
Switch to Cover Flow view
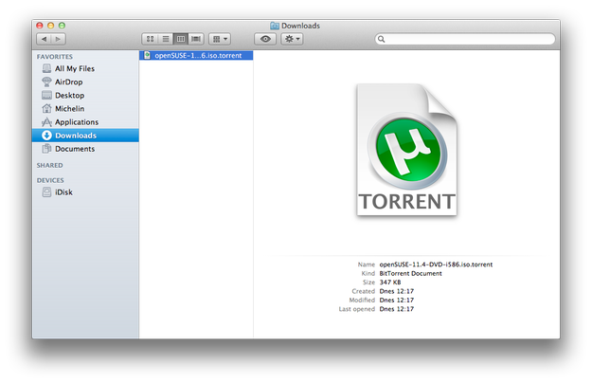[196, 39]
